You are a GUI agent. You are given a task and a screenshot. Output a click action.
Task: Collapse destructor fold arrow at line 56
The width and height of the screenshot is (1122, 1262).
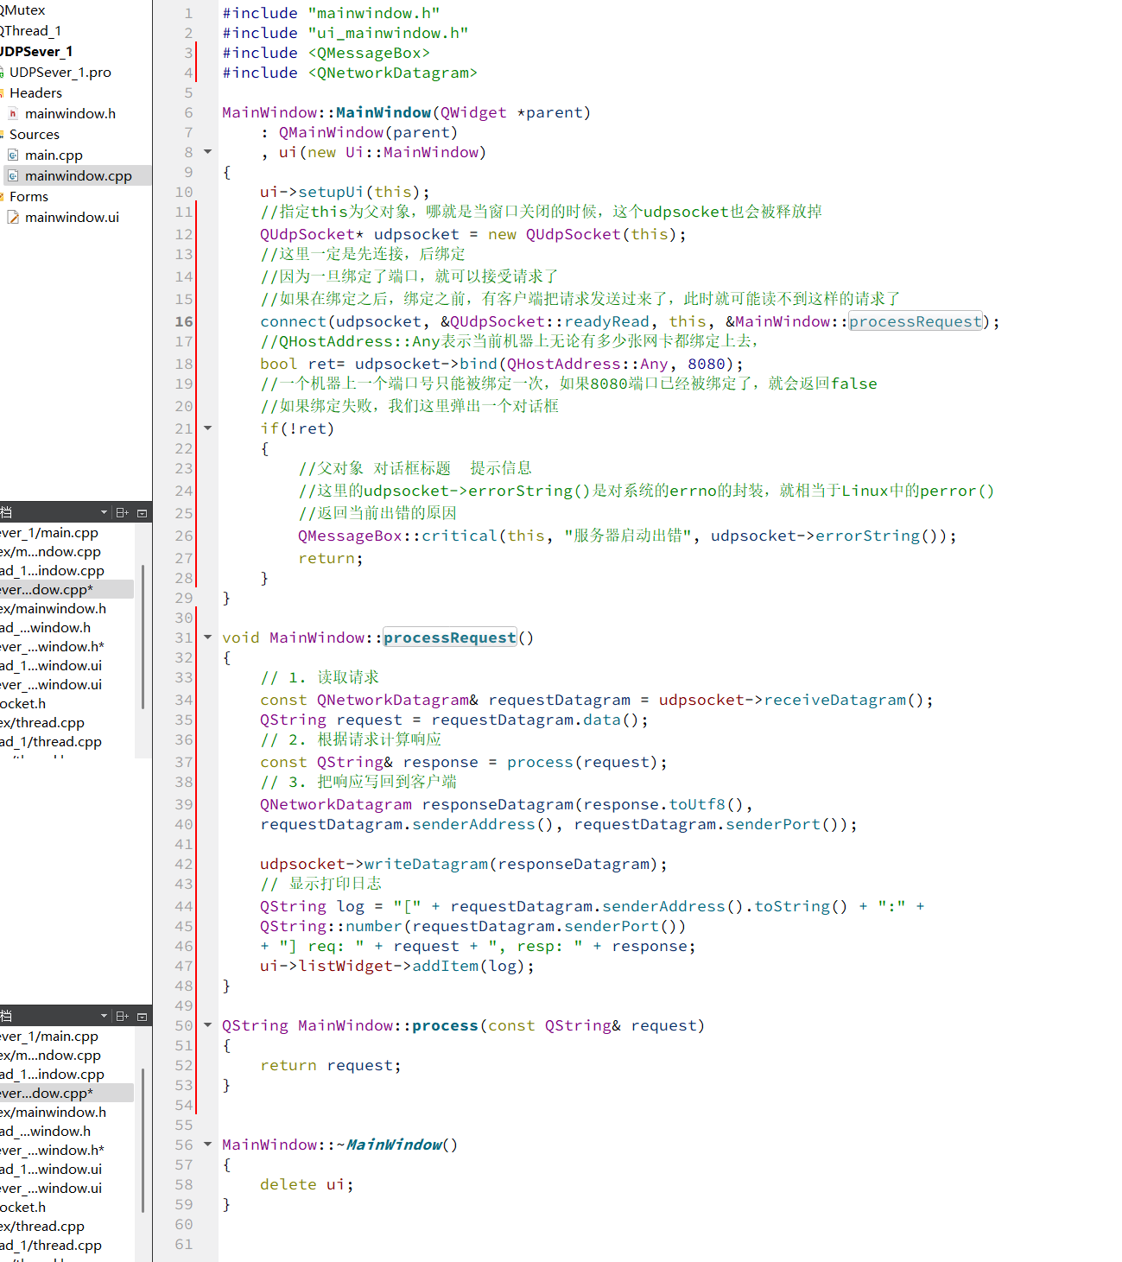tap(207, 1144)
